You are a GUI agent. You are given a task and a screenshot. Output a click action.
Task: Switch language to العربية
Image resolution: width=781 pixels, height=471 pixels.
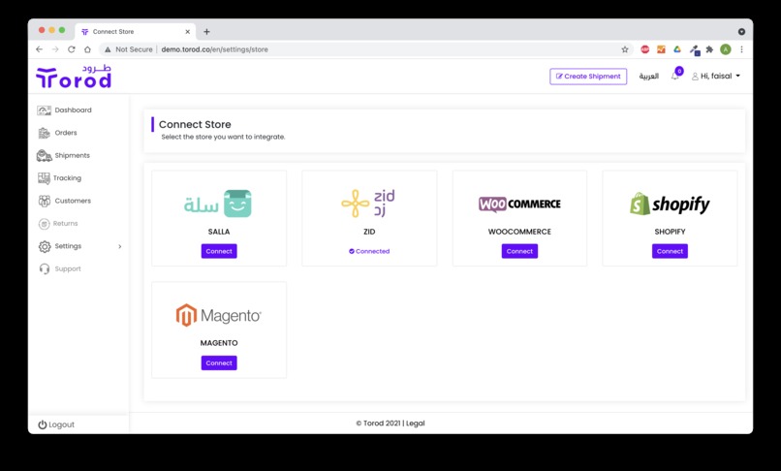pos(648,77)
